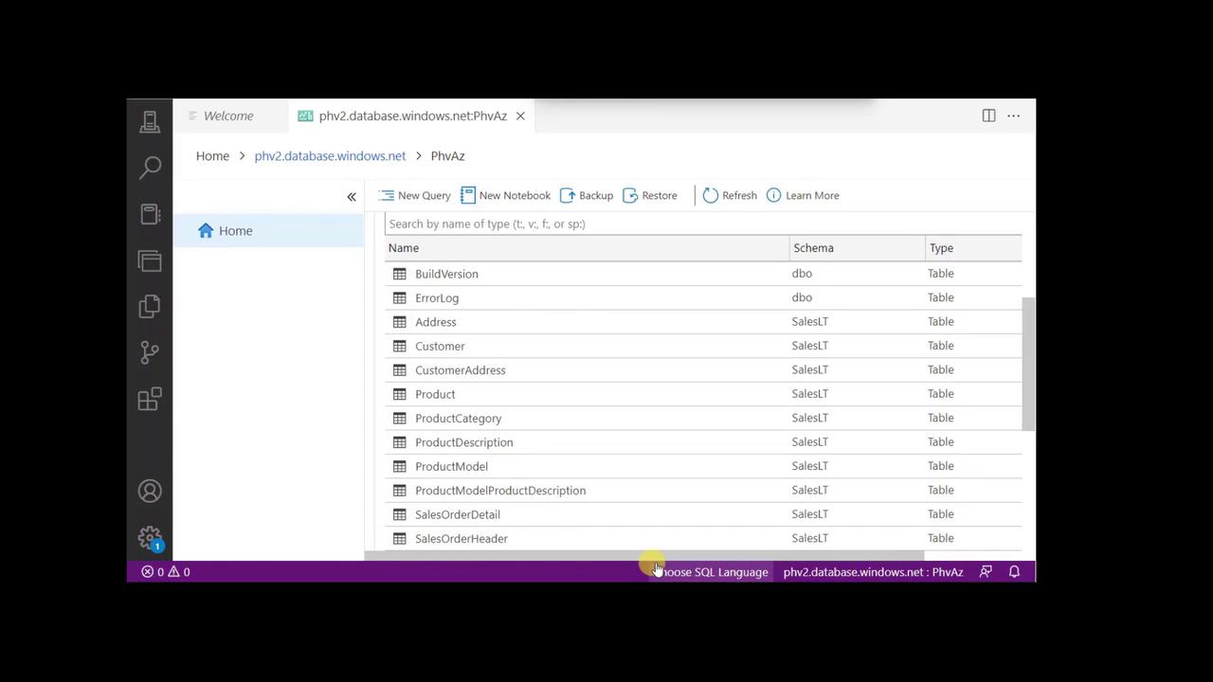
Task: Select the ProductCategory row name
Action: [458, 418]
